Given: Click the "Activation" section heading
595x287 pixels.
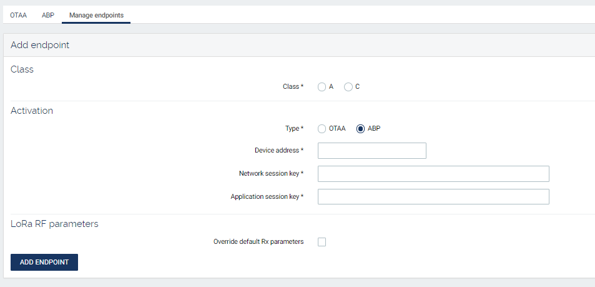Looking at the screenshot, I should (32, 111).
